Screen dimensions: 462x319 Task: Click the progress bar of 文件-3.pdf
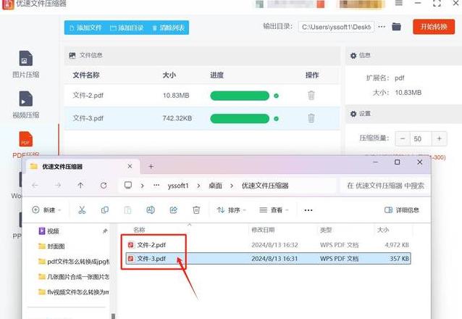[240, 119]
